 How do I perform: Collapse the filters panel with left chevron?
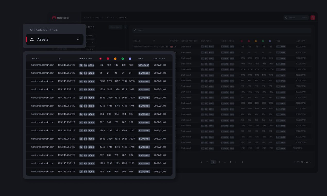coord(126,27)
